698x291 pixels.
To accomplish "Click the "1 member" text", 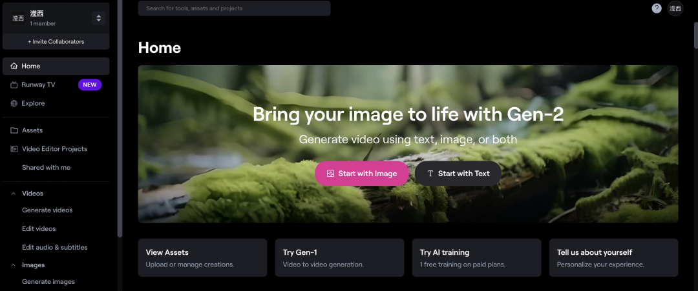I will pos(43,23).
